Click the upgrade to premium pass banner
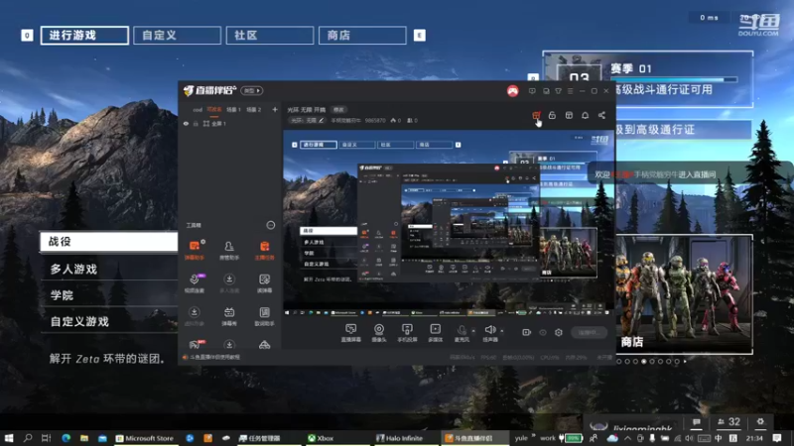The image size is (794, 446). 683,130
